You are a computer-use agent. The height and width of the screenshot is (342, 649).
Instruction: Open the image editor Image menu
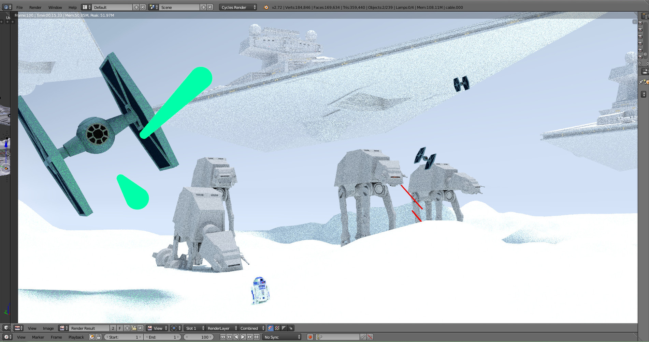pyautogui.click(x=48, y=328)
